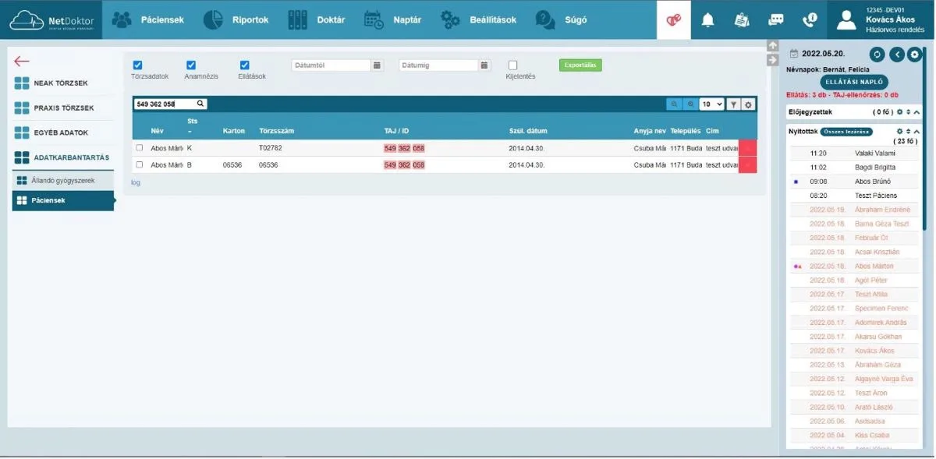
Task: Open Előjegyzettek section gear
Action: tap(899, 112)
